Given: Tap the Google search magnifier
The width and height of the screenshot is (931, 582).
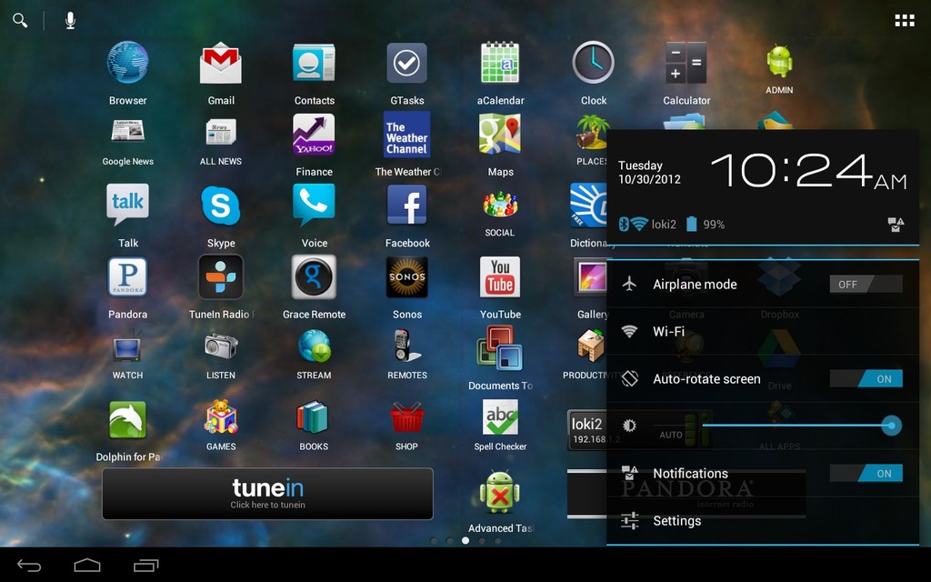Looking at the screenshot, I should click(20, 20).
